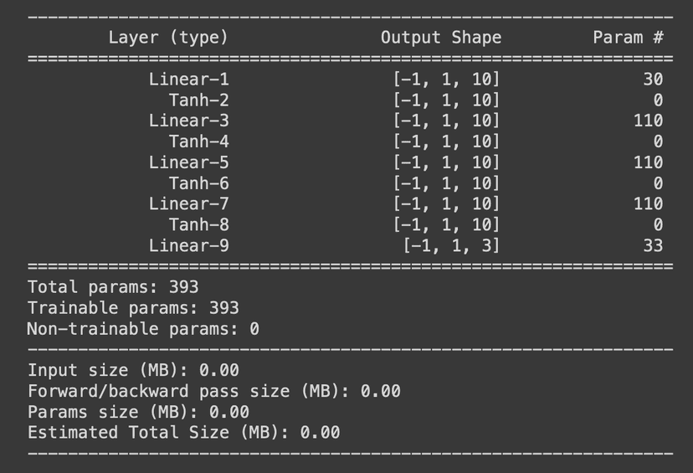Click the Tanh-6 layer entry
This screenshot has height=473, width=693.
198,183
